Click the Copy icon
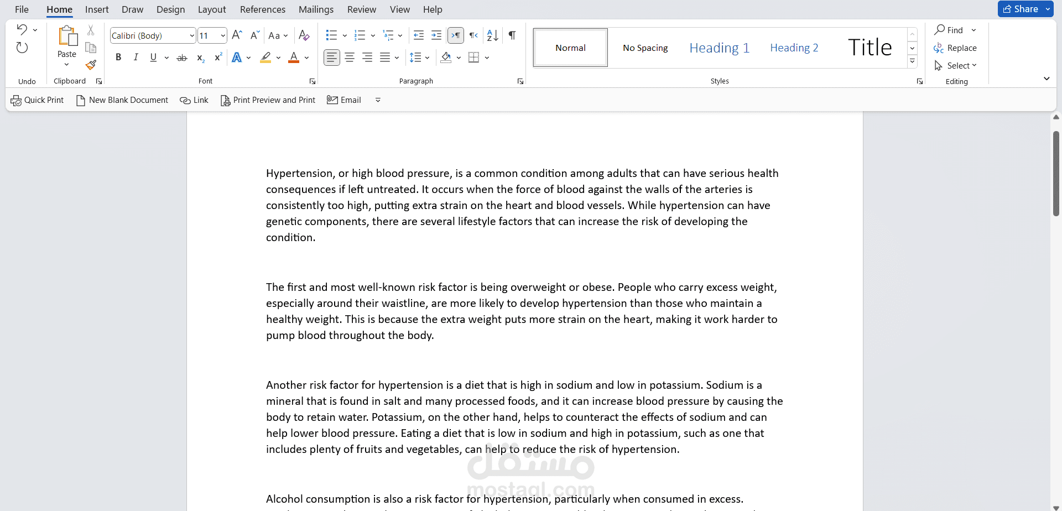Viewport: 1062px width, 511px height. coord(91,48)
